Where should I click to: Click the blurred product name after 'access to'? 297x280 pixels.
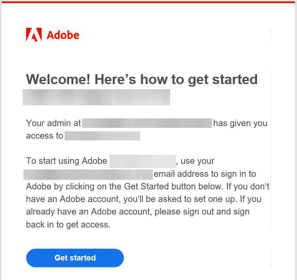[x=102, y=136]
